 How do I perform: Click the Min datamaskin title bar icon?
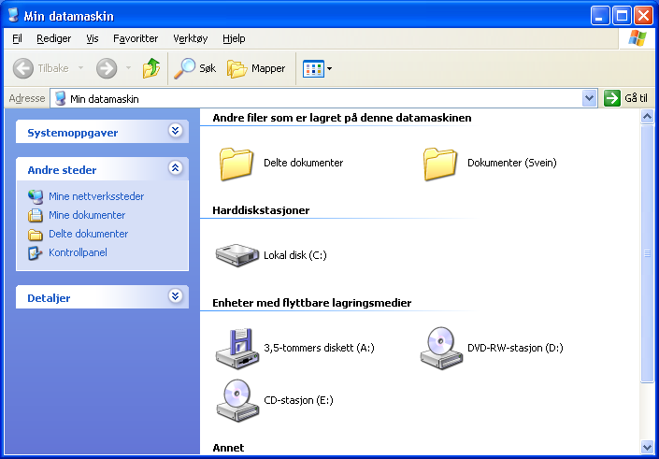coord(13,15)
